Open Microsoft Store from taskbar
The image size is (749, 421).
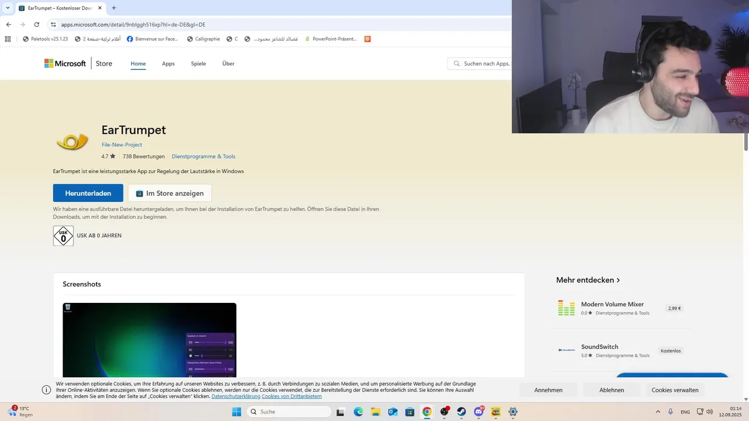tap(410, 412)
